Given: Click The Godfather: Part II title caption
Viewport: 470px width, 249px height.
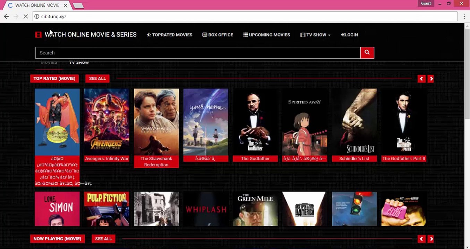Looking at the screenshot, I should 404,158.
